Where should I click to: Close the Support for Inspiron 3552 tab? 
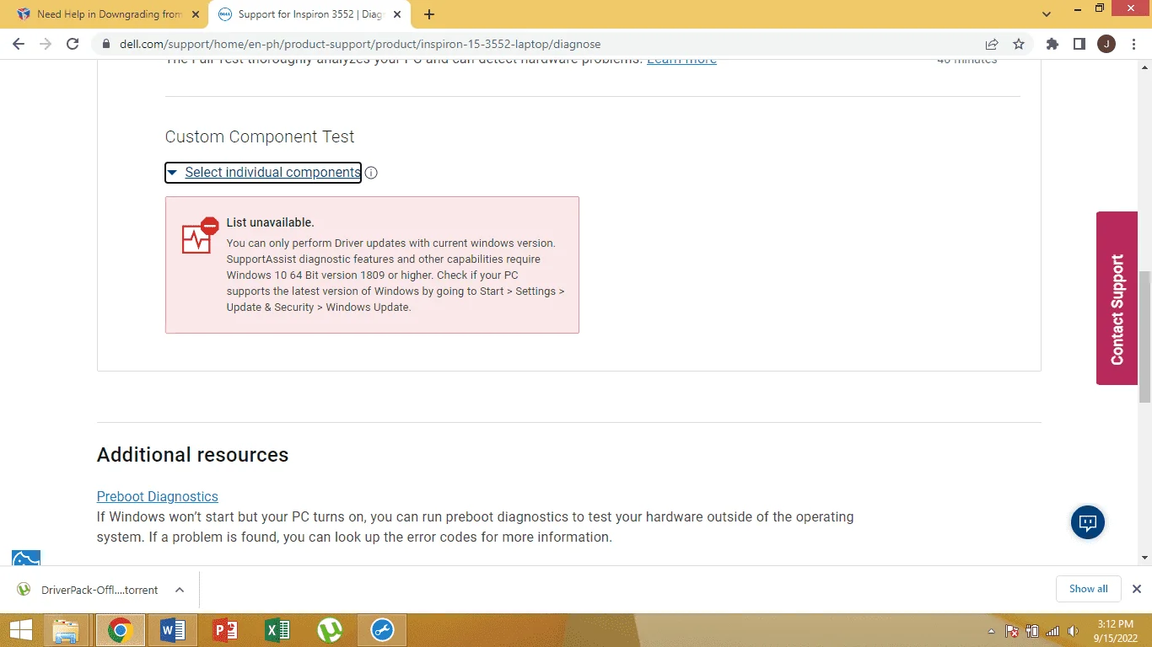[x=399, y=14]
